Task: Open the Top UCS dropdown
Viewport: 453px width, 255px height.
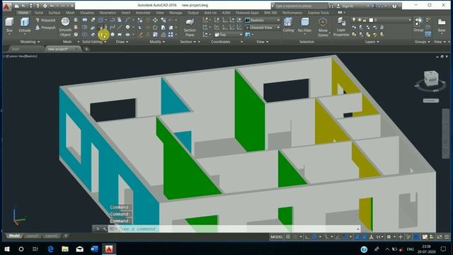Action: [x=229, y=35]
